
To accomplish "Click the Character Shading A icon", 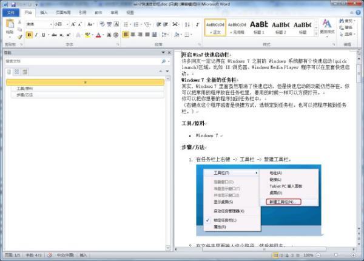I will [109, 35].
